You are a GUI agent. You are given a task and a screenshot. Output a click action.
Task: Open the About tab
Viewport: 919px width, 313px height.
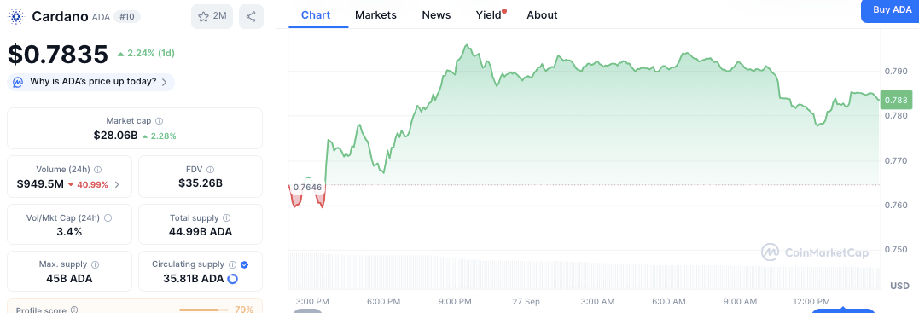[x=542, y=15]
